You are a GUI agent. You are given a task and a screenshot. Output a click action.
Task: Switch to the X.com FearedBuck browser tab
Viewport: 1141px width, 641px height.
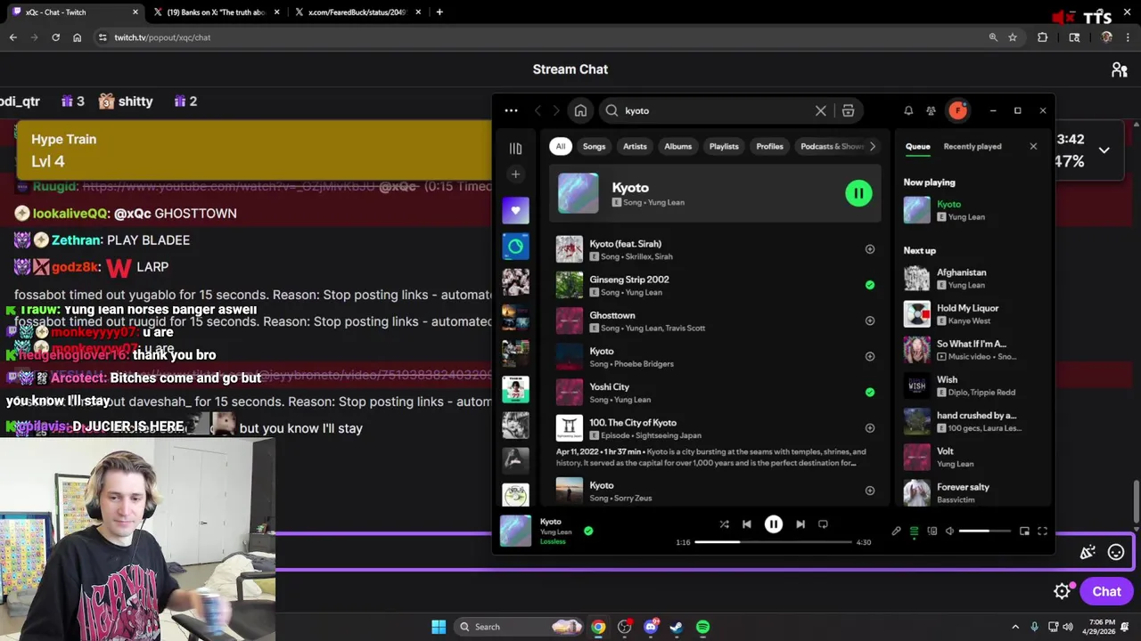click(357, 12)
